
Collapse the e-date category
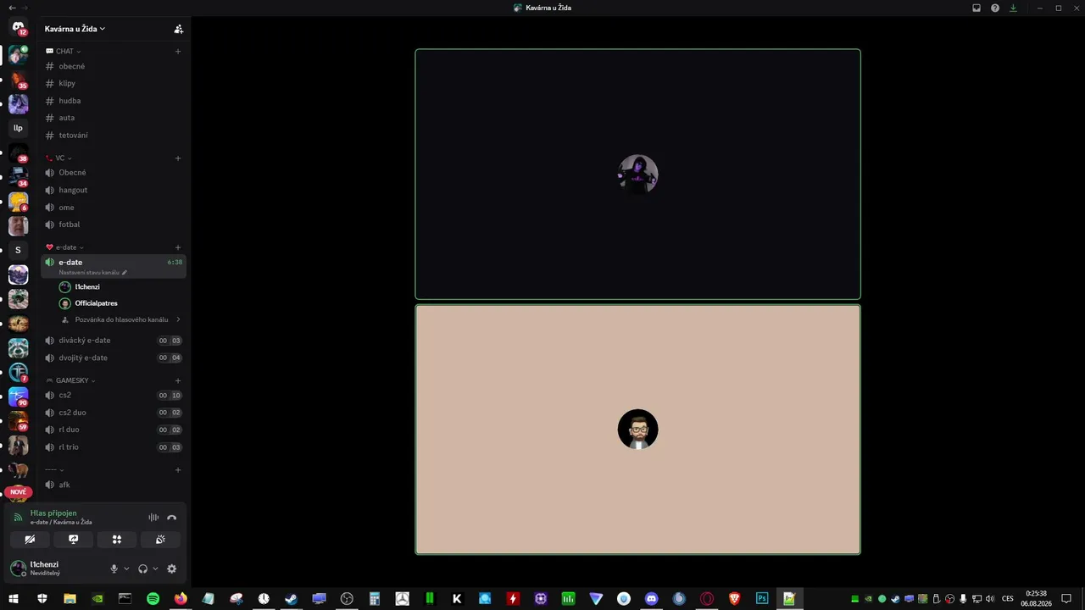[65, 247]
